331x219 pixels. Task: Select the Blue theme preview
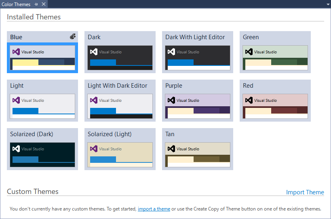(42, 58)
